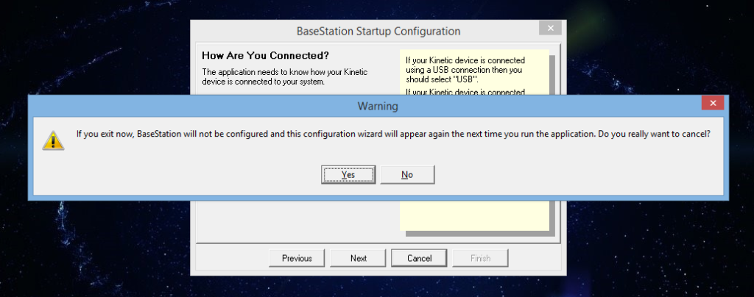Close the BaseStation Startup Configuration window
Image resolution: width=754 pixels, height=297 pixels.
[551, 28]
